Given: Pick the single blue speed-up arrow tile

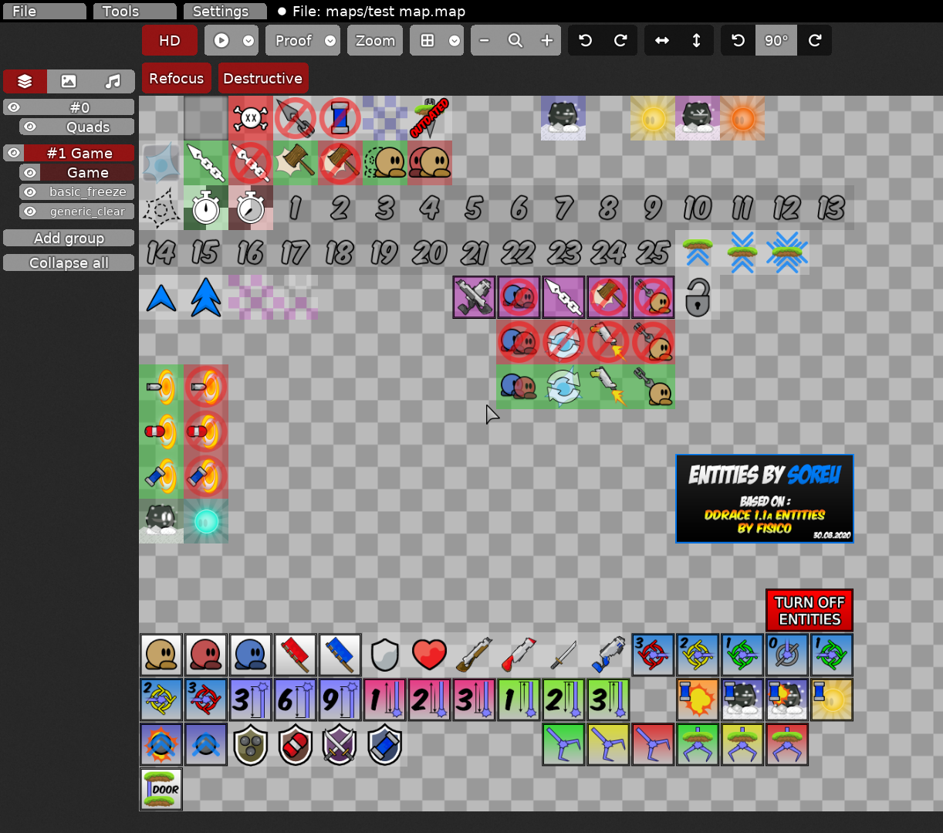Looking at the screenshot, I should [x=161, y=297].
